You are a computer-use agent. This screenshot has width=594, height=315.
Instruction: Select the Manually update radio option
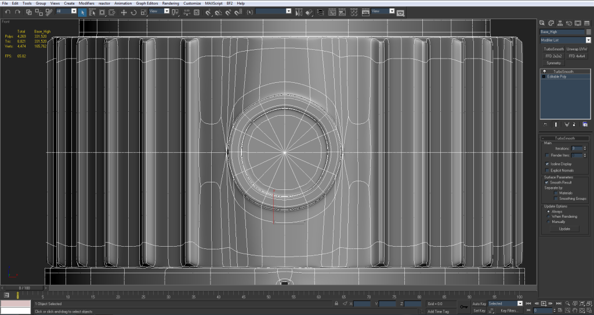pyautogui.click(x=548, y=221)
